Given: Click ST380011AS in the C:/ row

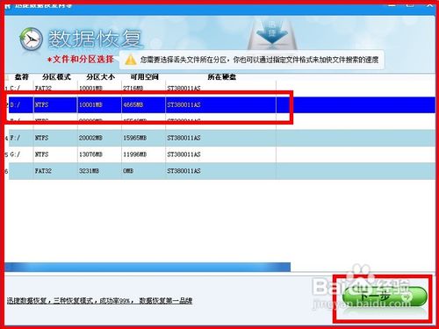Looking at the screenshot, I should click(184, 88).
